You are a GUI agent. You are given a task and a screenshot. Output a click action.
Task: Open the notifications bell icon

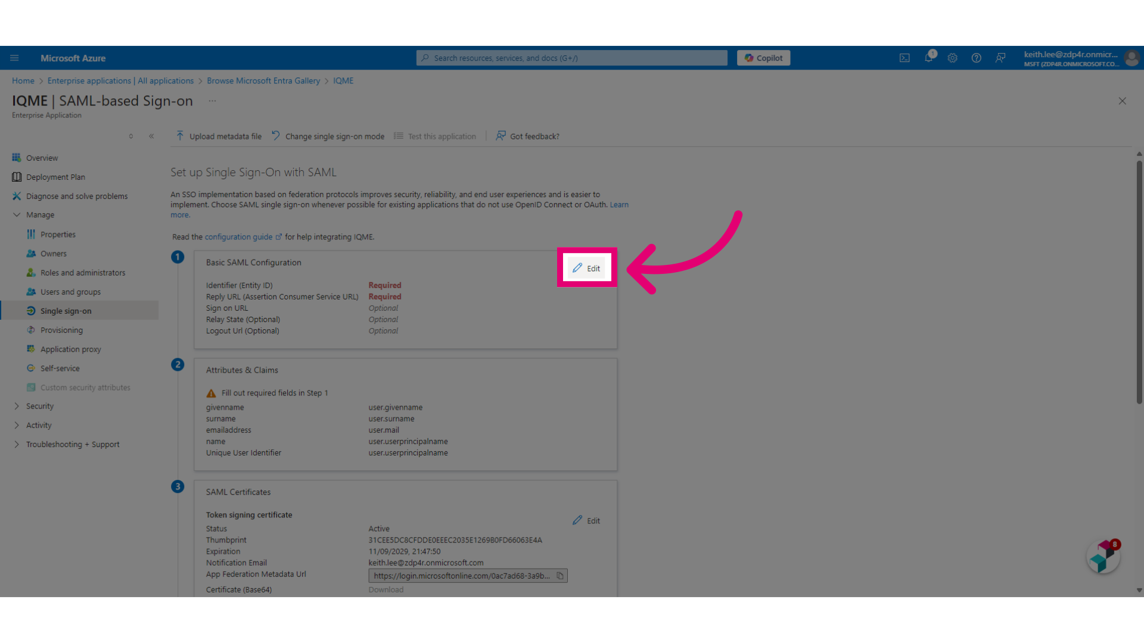(x=928, y=58)
